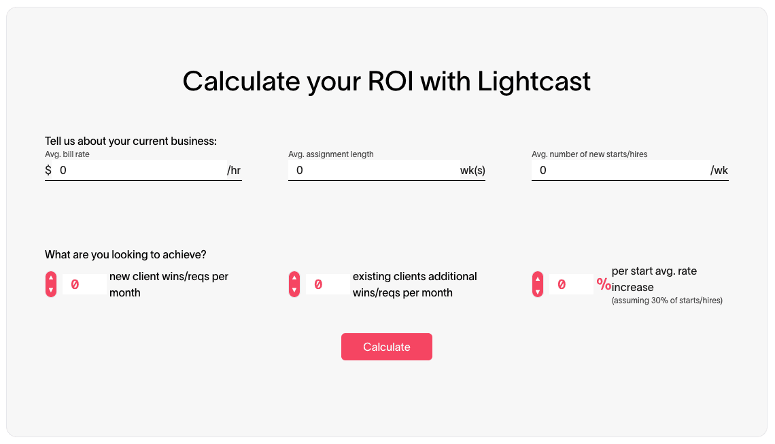Click the /hr unit suffix
This screenshot has height=444, width=775.
tap(234, 170)
